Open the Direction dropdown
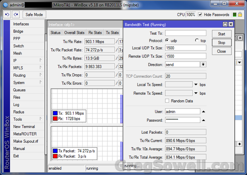This screenshot has height=175, width=247. click(203, 65)
